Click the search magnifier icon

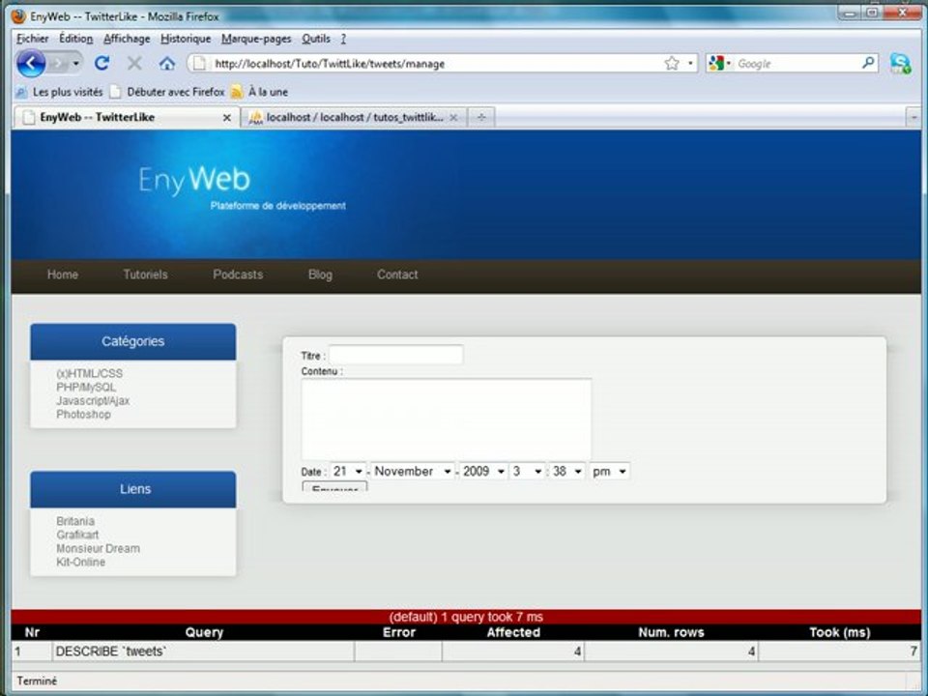[x=868, y=63]
